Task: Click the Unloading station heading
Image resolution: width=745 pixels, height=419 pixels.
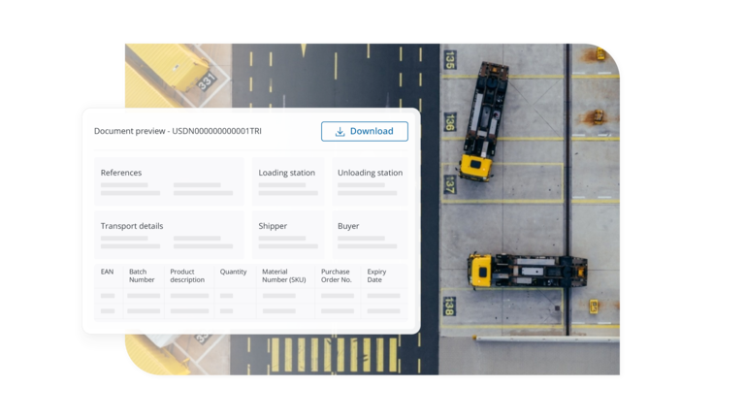Action: 371,173
